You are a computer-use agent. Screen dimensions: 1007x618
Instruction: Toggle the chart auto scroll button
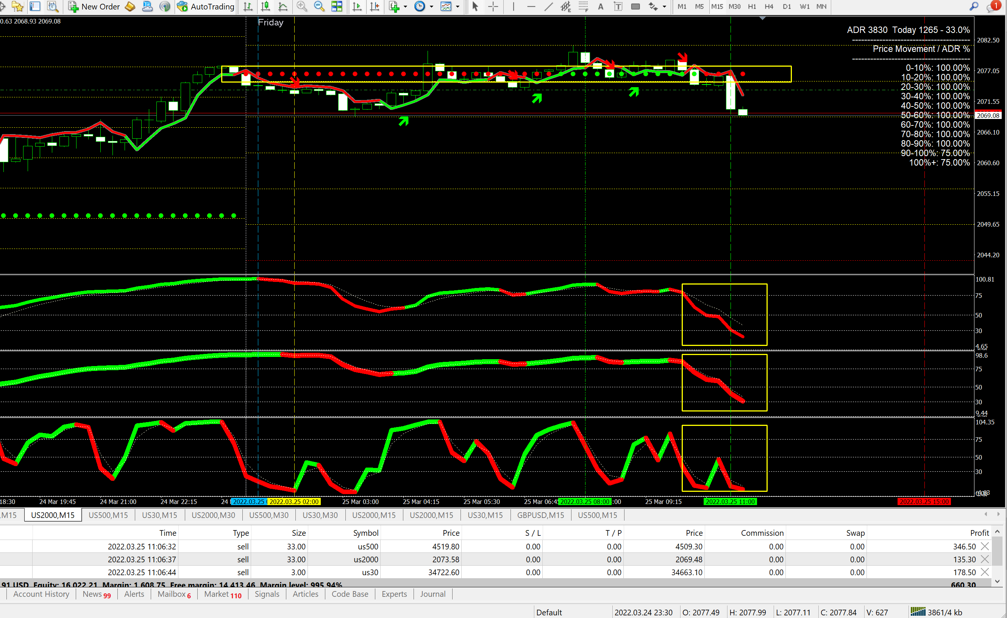tap(357, 6)
